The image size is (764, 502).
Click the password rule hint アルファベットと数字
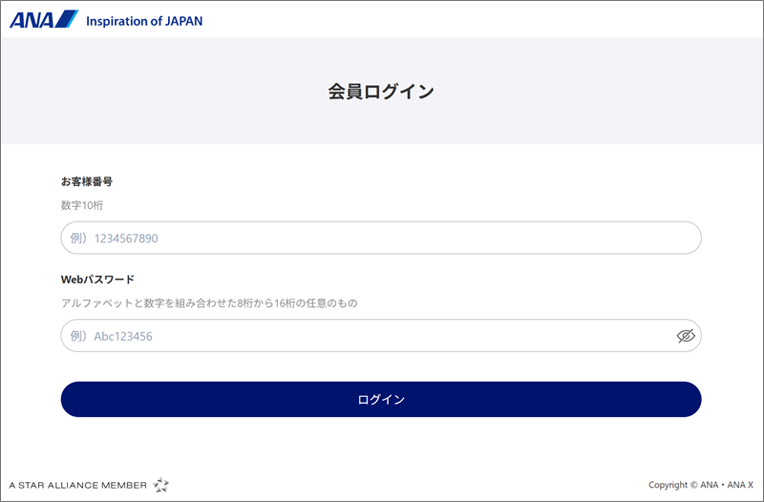(x=209, y=303)
